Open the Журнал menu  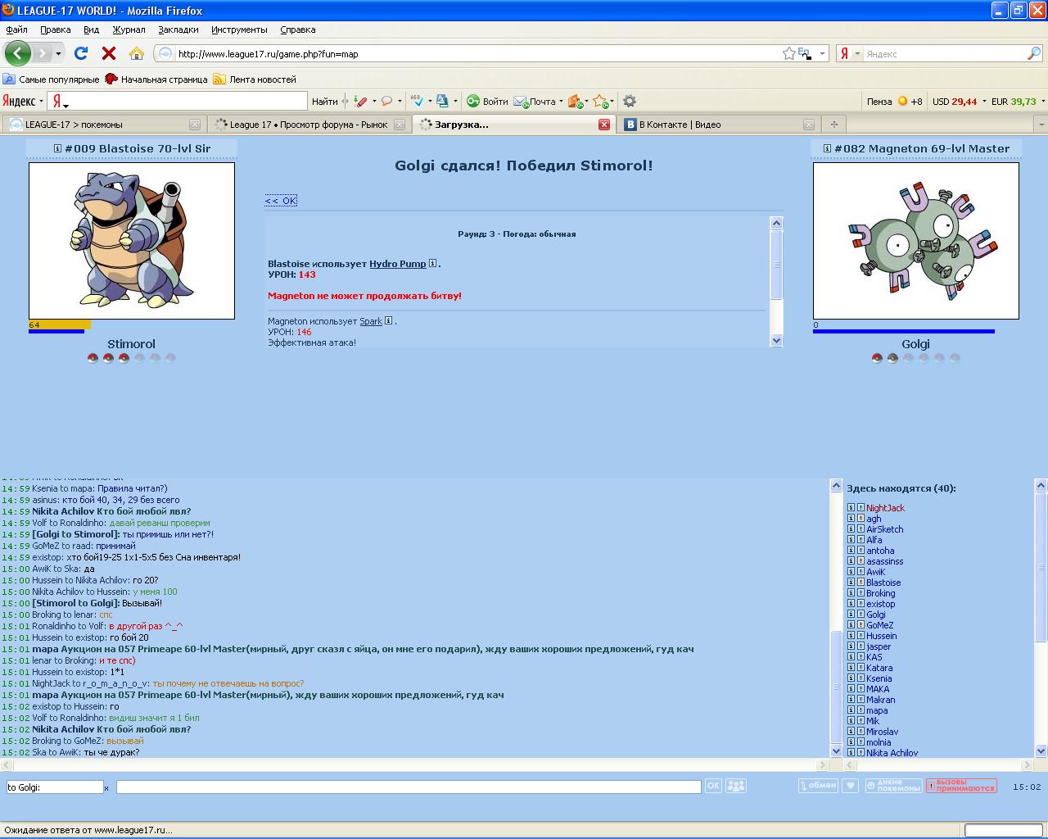coord(129,29)
